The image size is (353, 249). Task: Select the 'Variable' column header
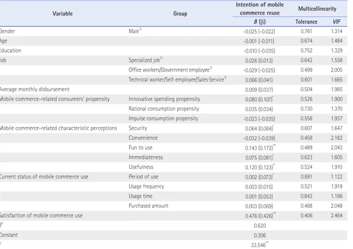[63, 14]
